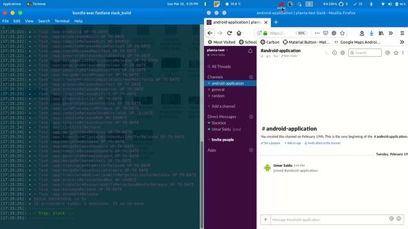The image size is (408, 229).
Task: Open channel details info icon
Action: click(x=334, y=53)
